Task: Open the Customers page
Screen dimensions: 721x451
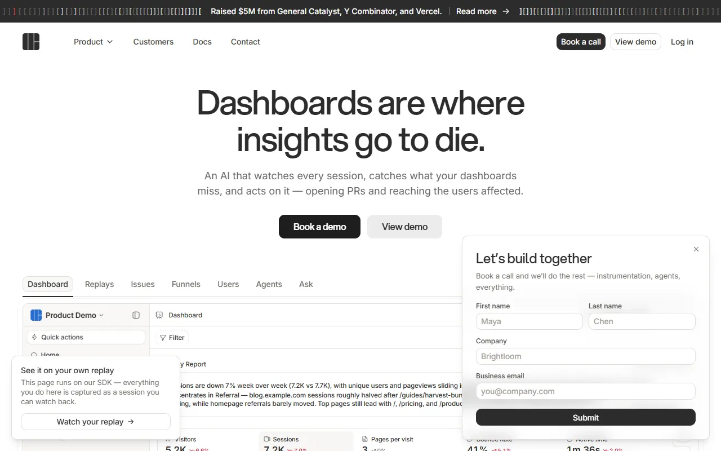Action: pos(153,42)
